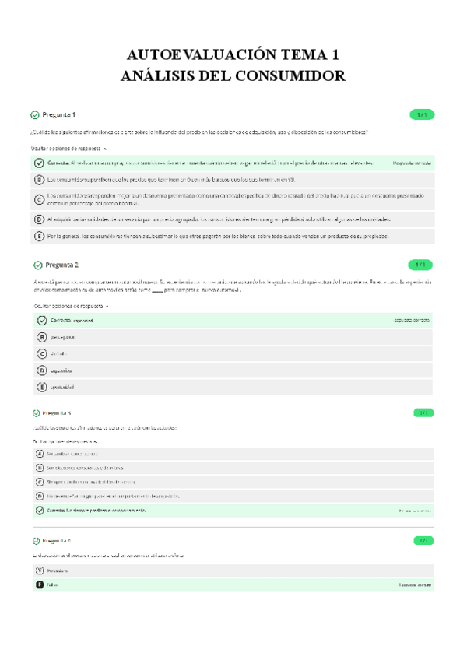Viewport: 467px width, 660px height.
Task: Click the green checkmark beside Pregunta 4
Action: click(36, 540)
